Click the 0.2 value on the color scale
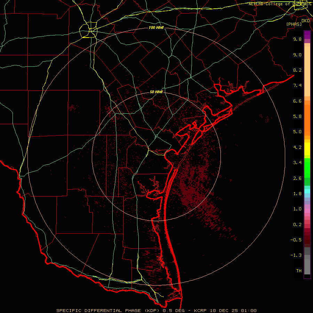 pos(297,225)
